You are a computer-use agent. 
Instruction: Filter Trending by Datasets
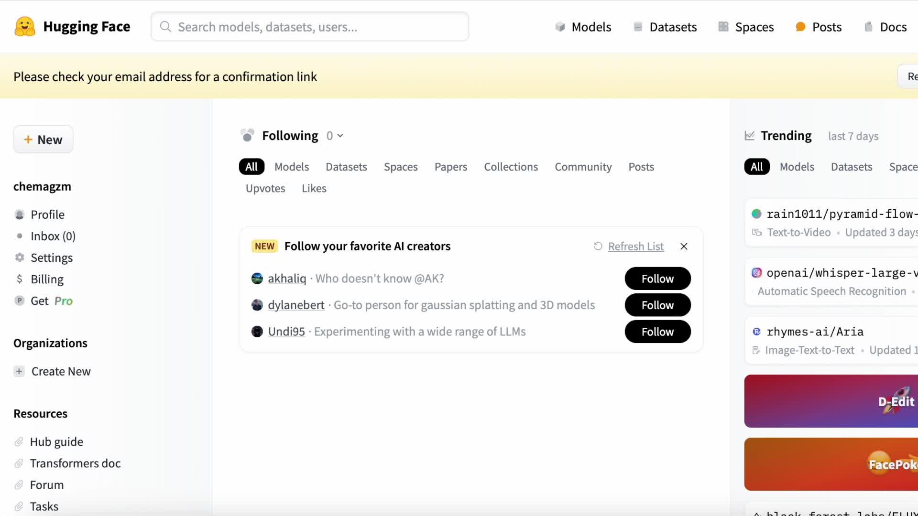(x=851, y=167)
